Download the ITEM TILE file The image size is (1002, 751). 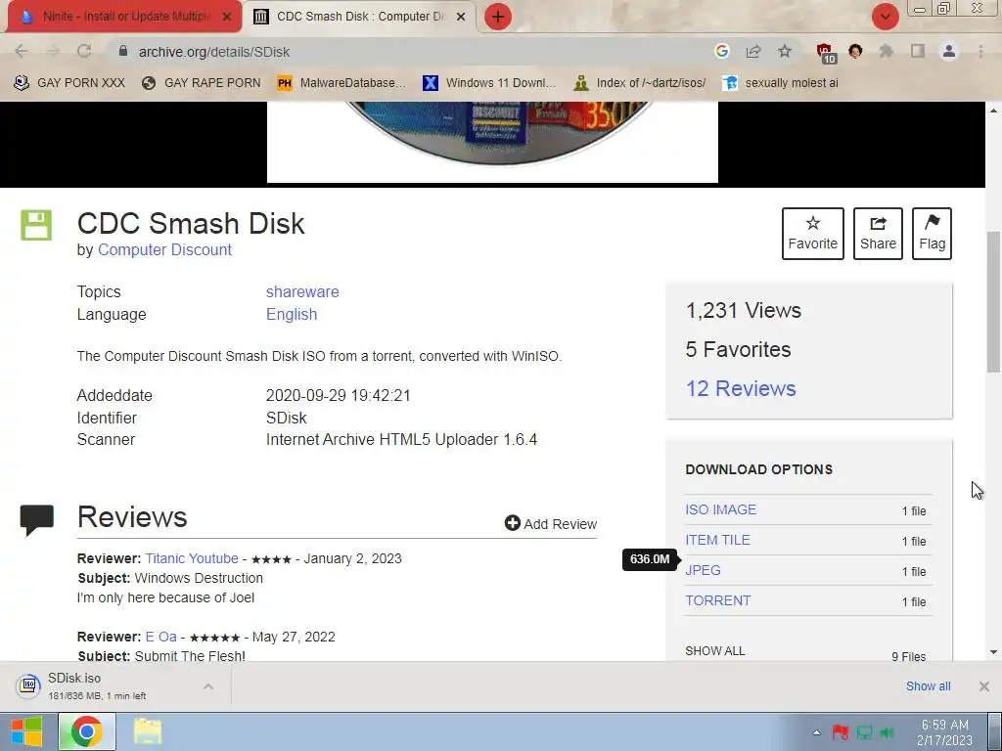(717, 540)
